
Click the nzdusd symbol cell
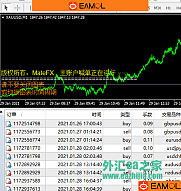pyautogui.click(x=173, y=173)
